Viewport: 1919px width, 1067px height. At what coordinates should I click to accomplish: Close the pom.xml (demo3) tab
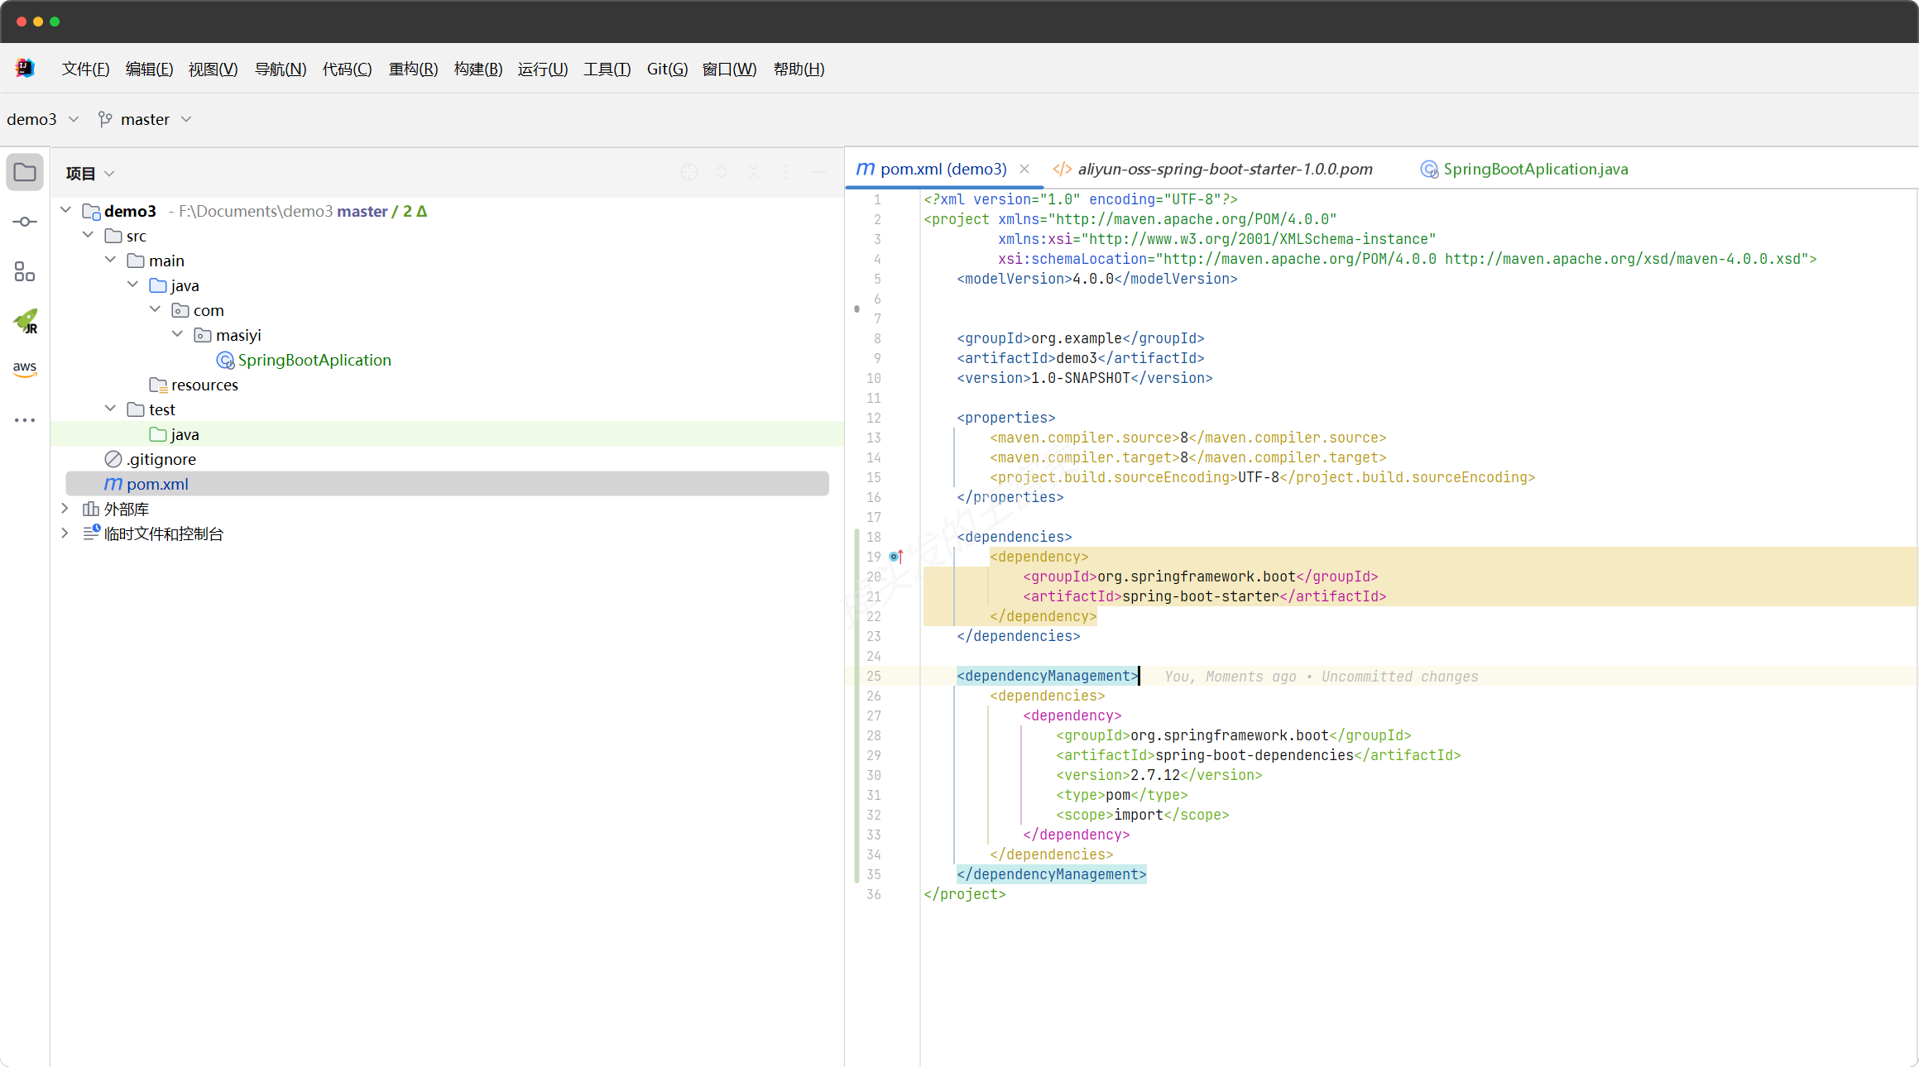(x=1024, y=169)
